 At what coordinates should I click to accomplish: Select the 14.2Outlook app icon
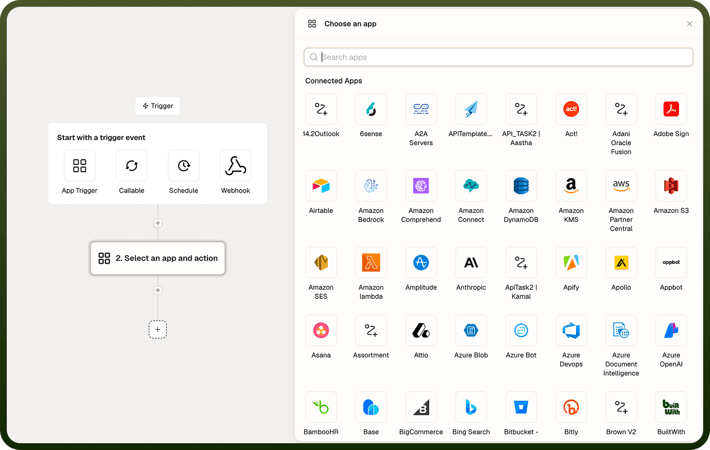tap(321, 109)
